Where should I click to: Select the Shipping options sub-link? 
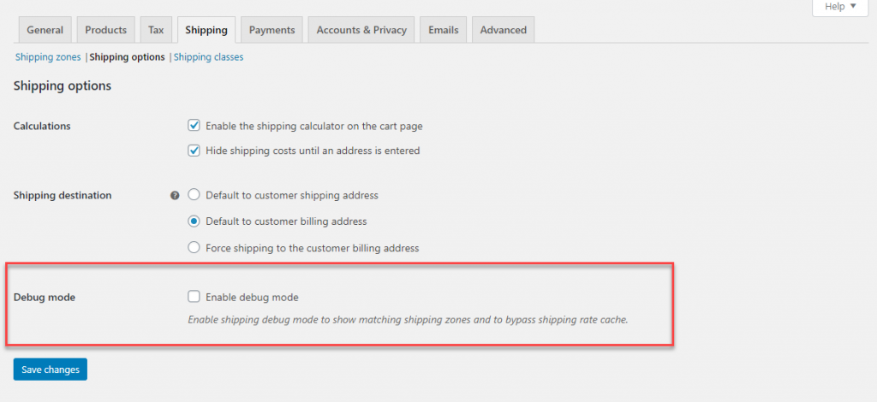[128, 57]
